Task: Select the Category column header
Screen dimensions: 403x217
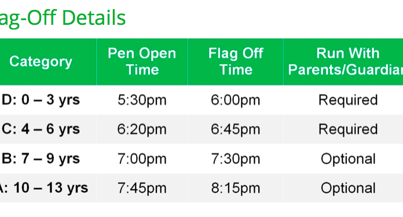Action: click(41, 62)
